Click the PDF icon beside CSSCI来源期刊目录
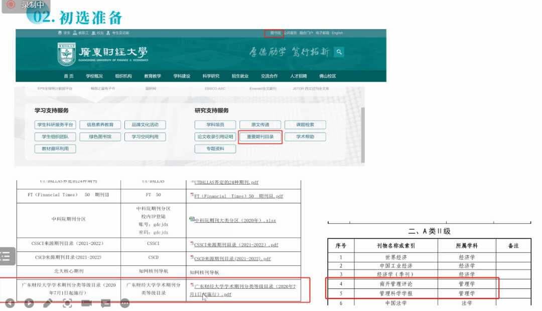 [x=192, y=243]
